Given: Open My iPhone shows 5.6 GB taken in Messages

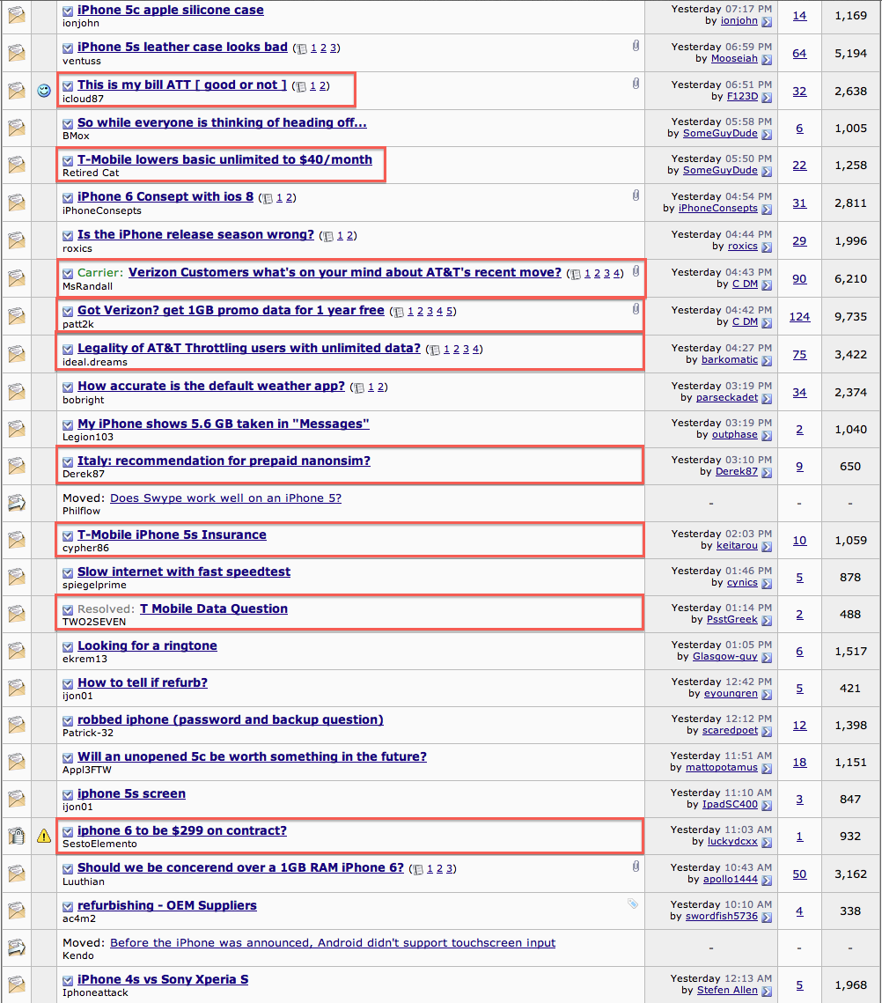Looking at the screenshot, I should coord(224,424).
